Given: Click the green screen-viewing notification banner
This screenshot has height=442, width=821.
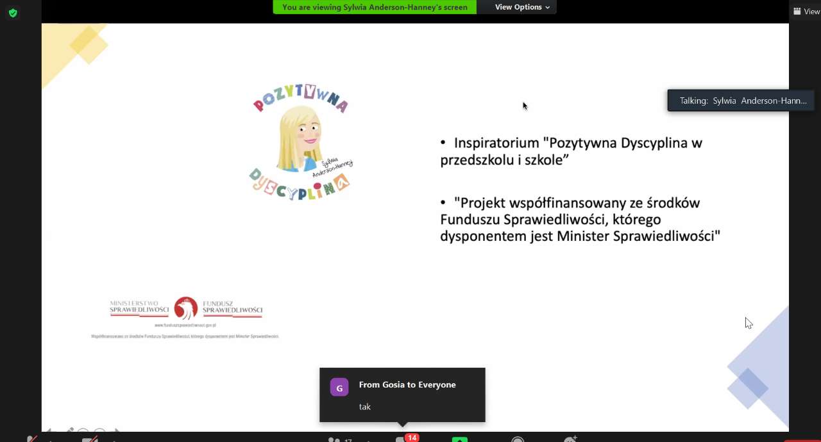Looking at the screenshot, I should click(x=375, y=7).
